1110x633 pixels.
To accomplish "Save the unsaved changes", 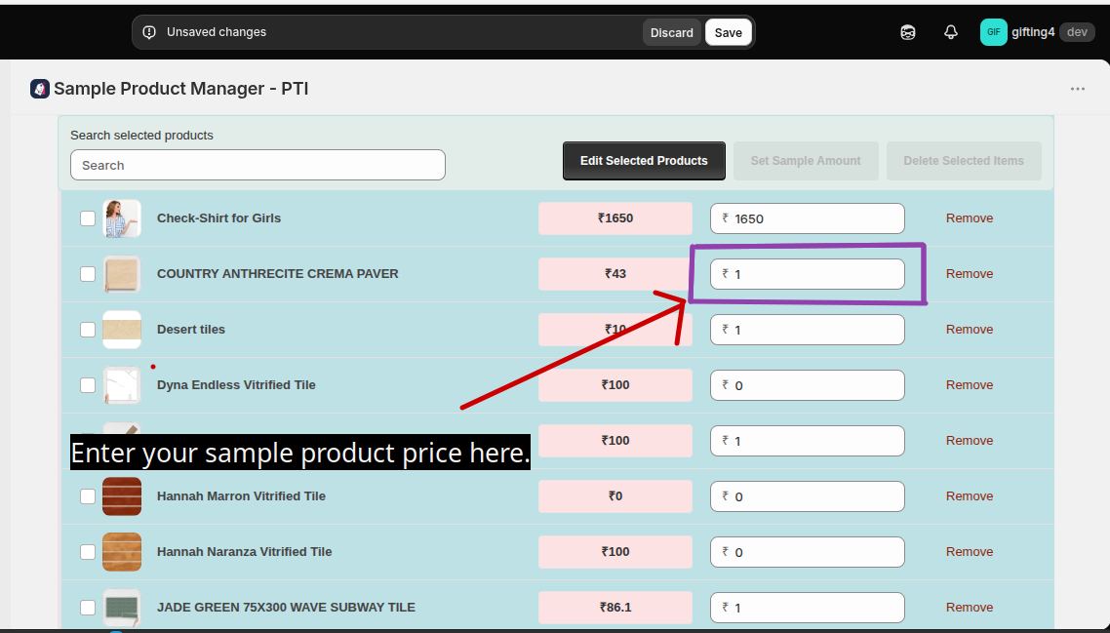I will 729,32.
